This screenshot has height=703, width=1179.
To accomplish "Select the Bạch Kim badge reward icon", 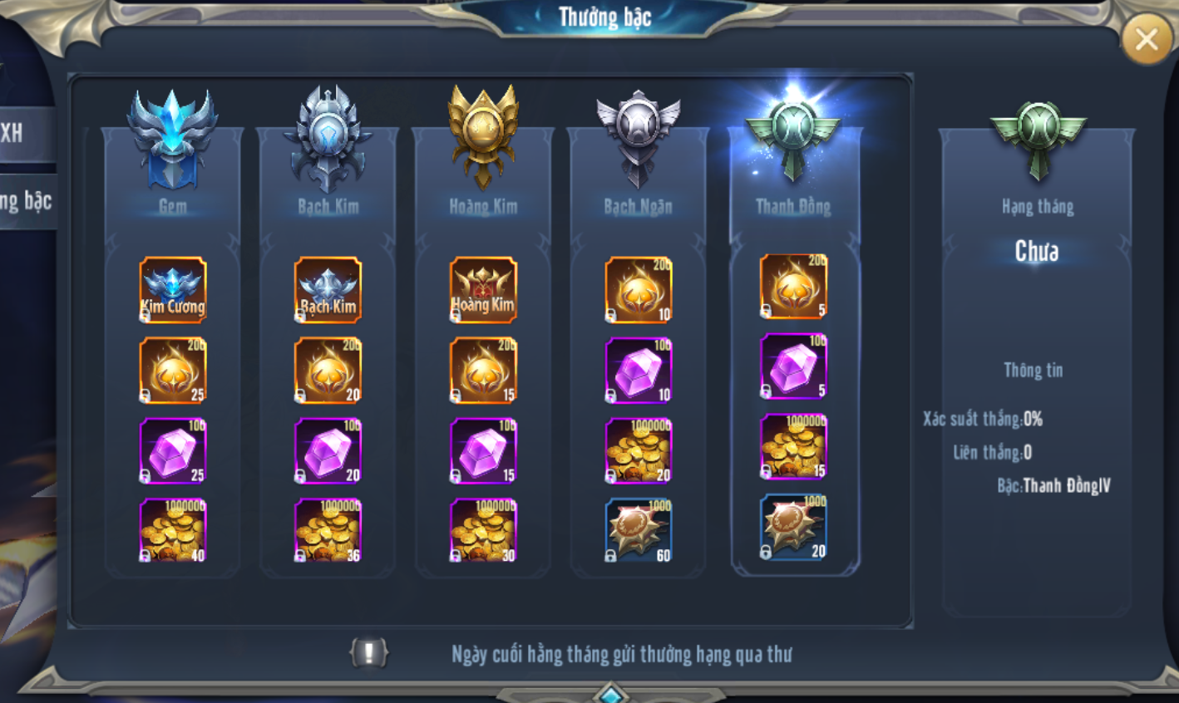I will (328, 289).
